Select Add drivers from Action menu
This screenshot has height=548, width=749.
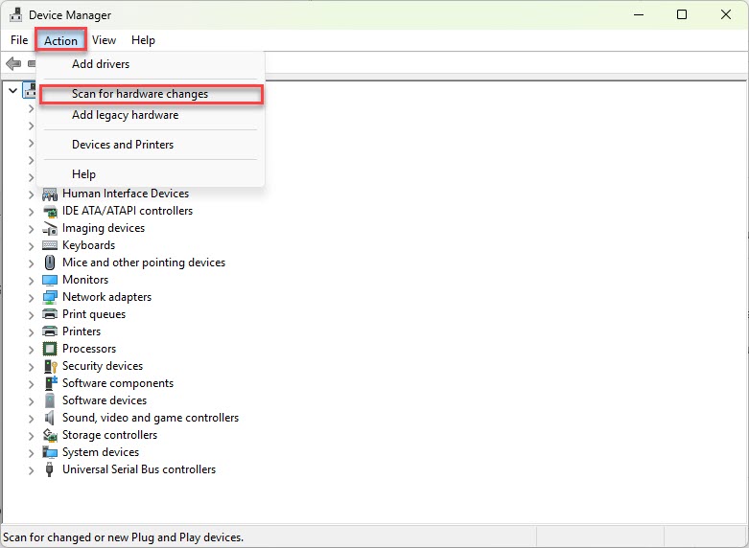point(101,64)
